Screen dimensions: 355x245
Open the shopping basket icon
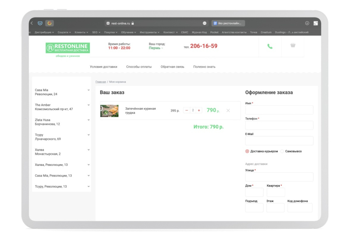tap(293, 45)
